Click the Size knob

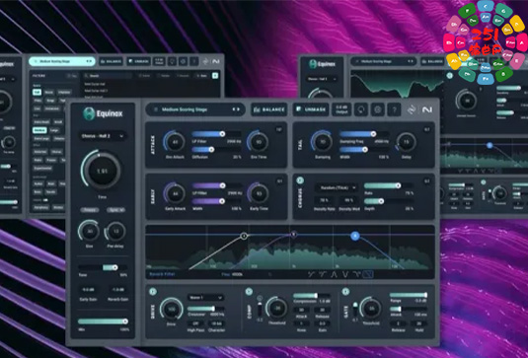click(89, 232)
